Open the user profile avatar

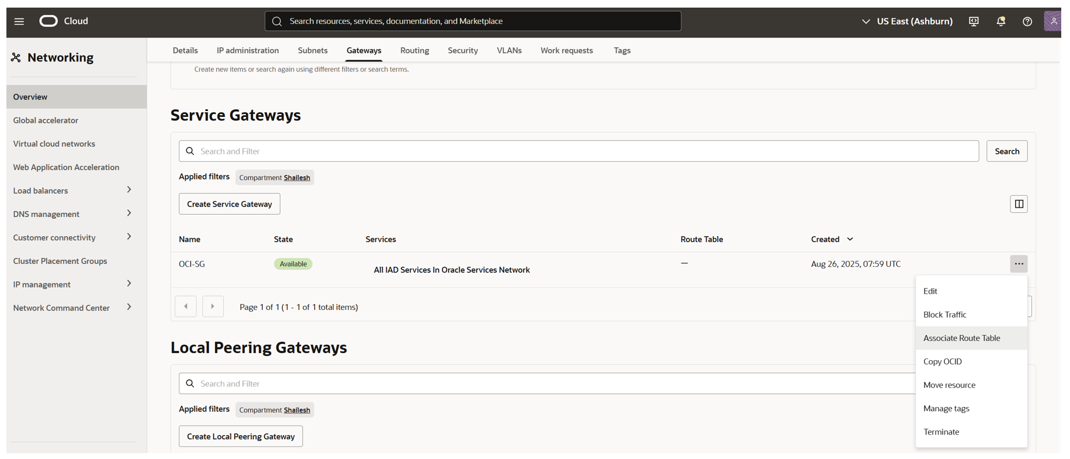point(1052,21)
